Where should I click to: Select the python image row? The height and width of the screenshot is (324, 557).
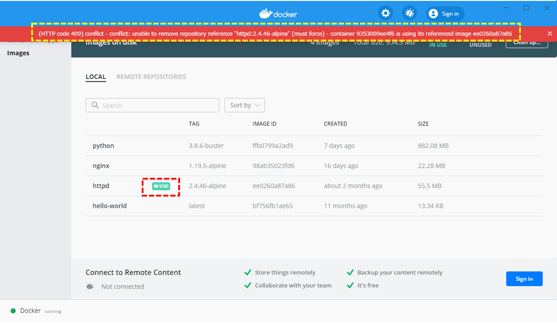click(314, 146)
